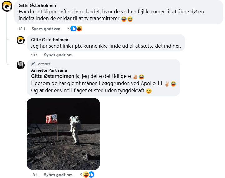Open timestamp 18 t. below the photo
Image resolution: width=225 pixels, height=178 pixels.
35,175
